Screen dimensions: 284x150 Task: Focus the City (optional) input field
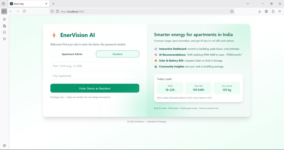(x=95, y=76)
